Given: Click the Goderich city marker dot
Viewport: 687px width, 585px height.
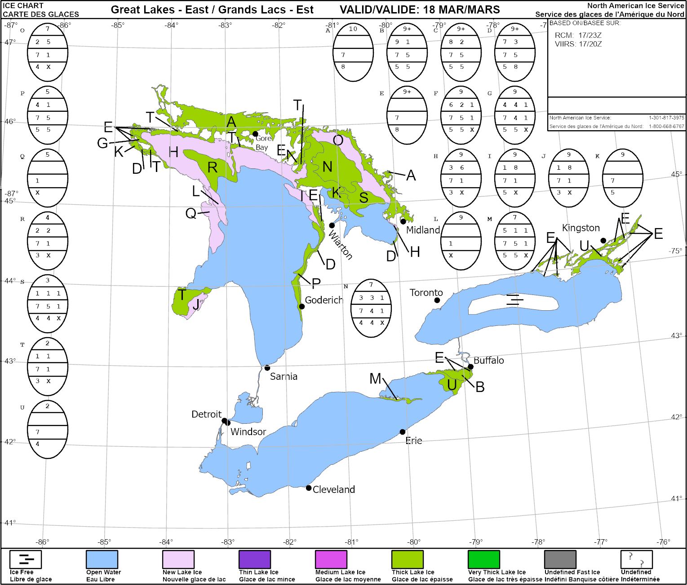Looking at the screenshot, I should (x=302, y=307).
